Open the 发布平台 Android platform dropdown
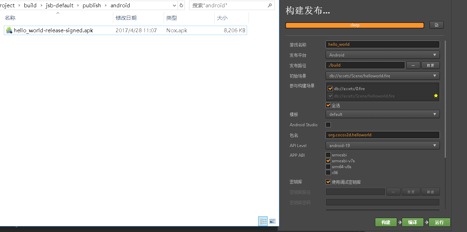 383,55
